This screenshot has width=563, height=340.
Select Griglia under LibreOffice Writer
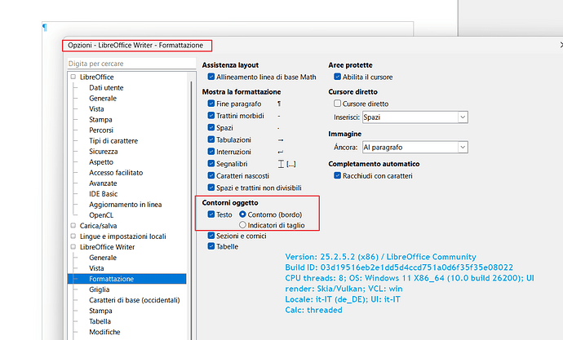click(100, 289)
